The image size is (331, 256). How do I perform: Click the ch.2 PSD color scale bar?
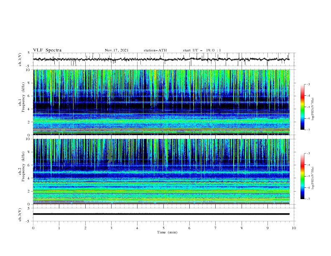[x=303, y=176]
